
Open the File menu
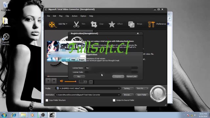point(49,16)
